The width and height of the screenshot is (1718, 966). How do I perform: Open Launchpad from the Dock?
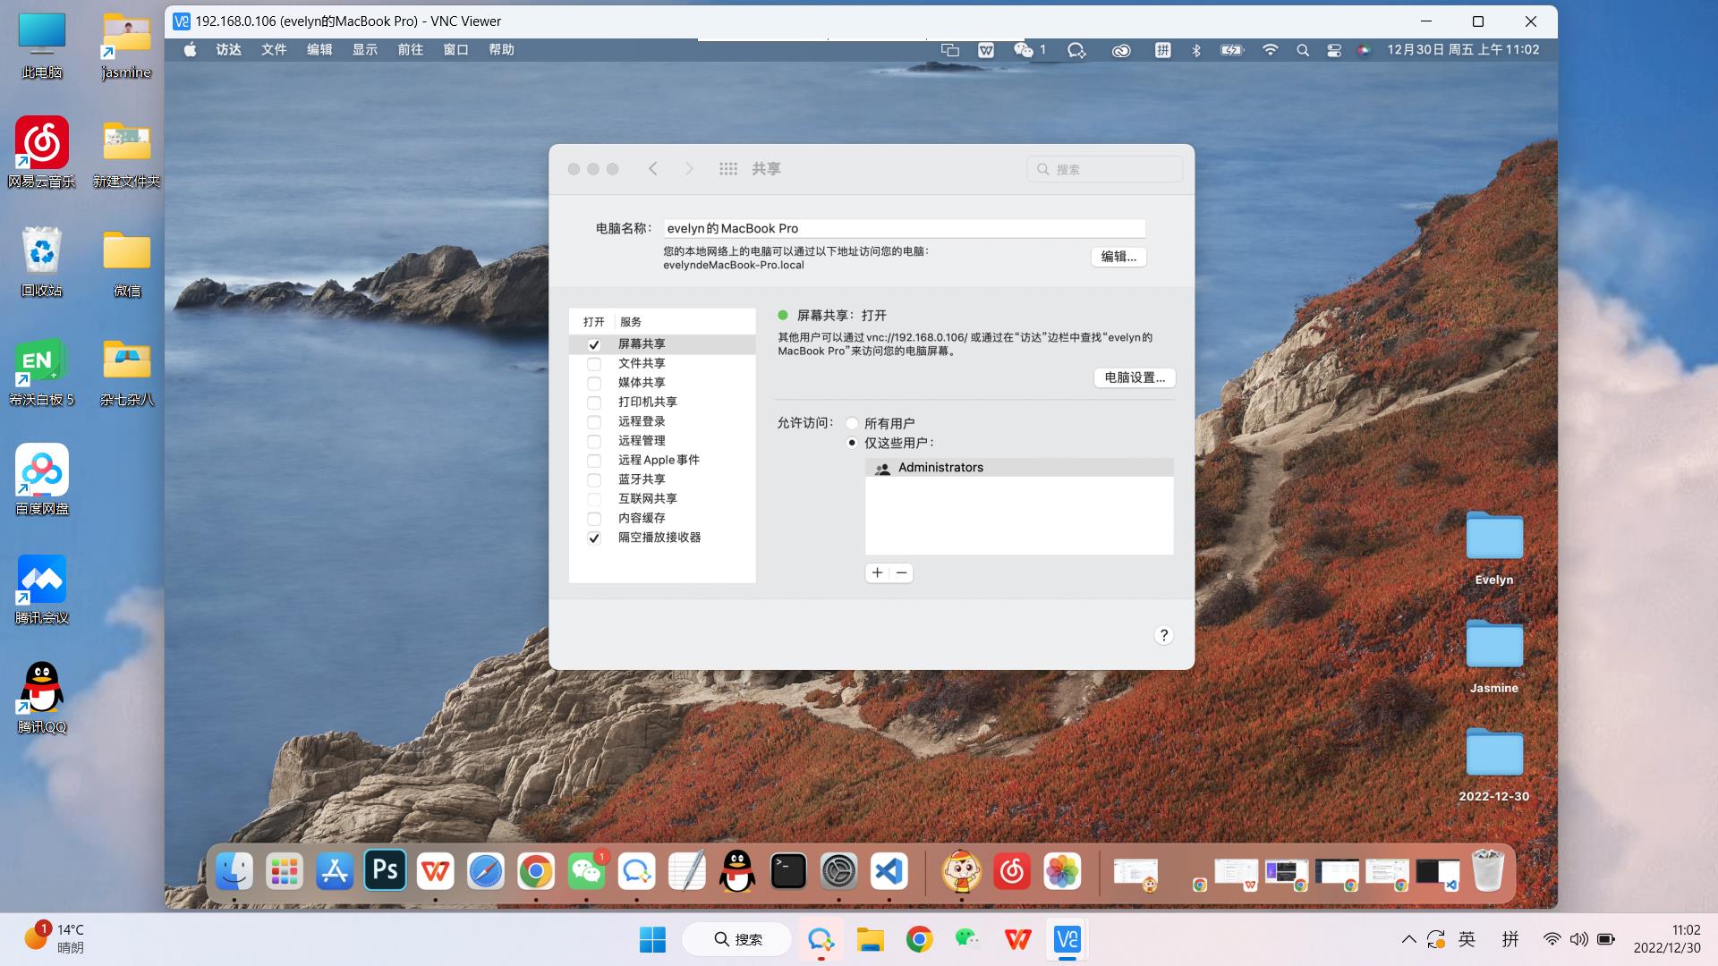(284, 869)
